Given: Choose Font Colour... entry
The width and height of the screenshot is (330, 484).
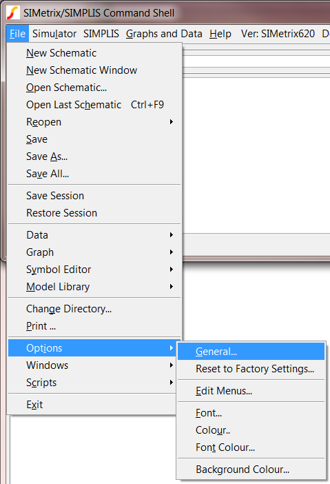Looking at the screenshot, I should click(251, 447).
